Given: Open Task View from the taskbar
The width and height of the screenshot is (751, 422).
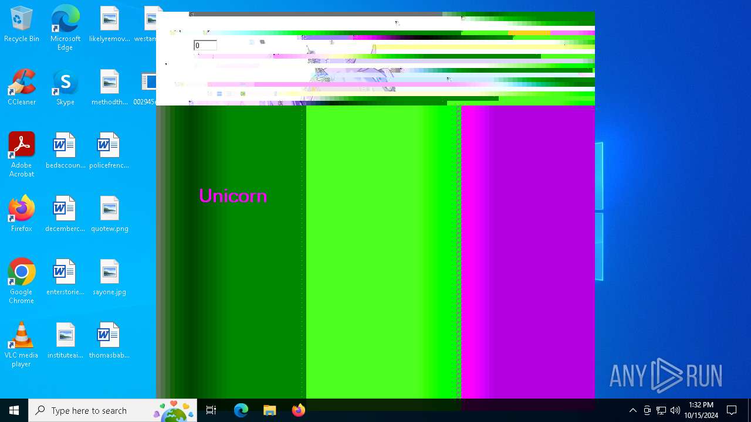Looking at the screenshot, I should pyautogui.click(x=211, y=410).
